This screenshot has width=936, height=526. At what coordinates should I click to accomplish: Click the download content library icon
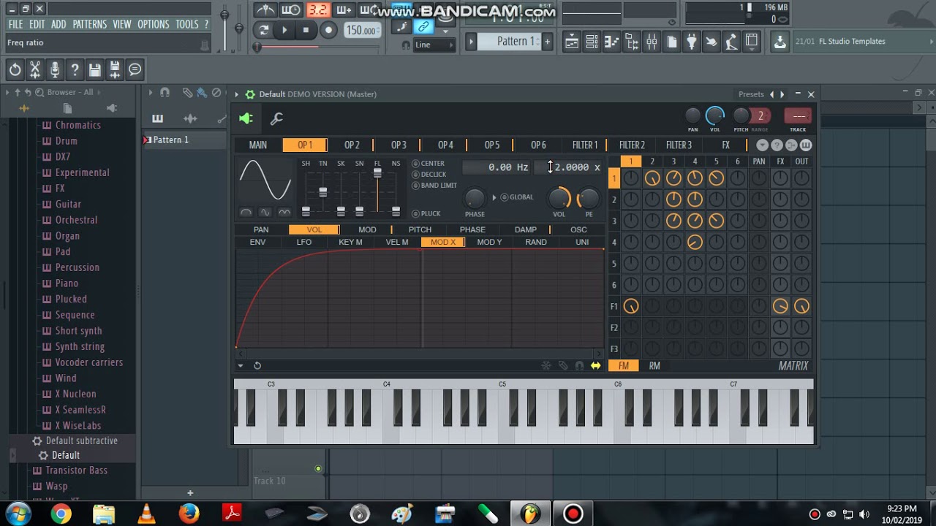(x=780, y=42)
